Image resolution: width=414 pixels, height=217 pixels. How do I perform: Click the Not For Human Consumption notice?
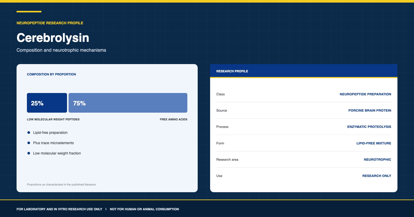[x=144, y=209]
